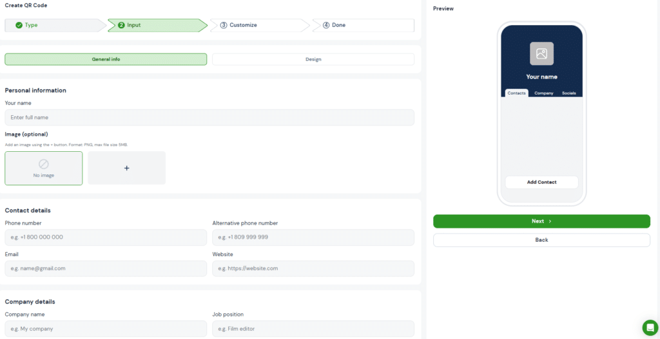The width and height of the screenshot is (660, 339).
Task: Click the 'Your name' text in preview
Action: tap(541, 77)
